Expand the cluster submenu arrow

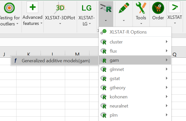[x=166, y=42]
